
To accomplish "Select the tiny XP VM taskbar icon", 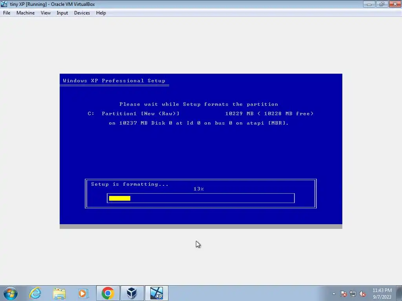I will point(156,293).
